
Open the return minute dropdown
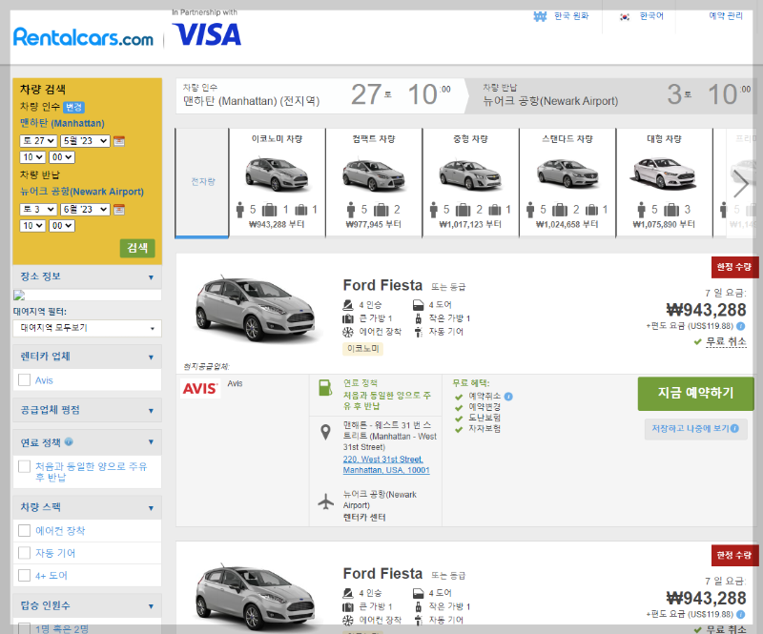click(62, 226)
